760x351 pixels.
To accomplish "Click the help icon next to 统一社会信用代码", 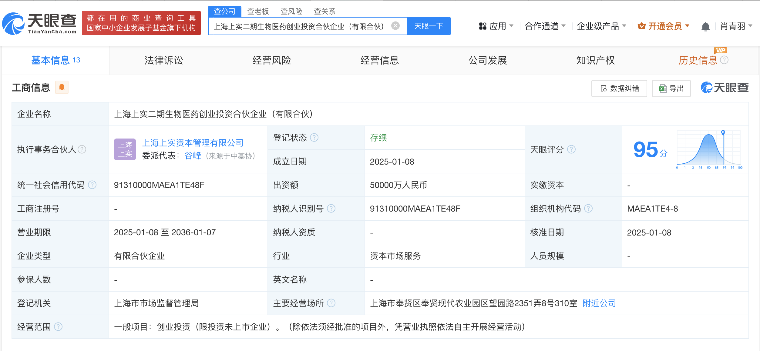I will click(92, 185).
